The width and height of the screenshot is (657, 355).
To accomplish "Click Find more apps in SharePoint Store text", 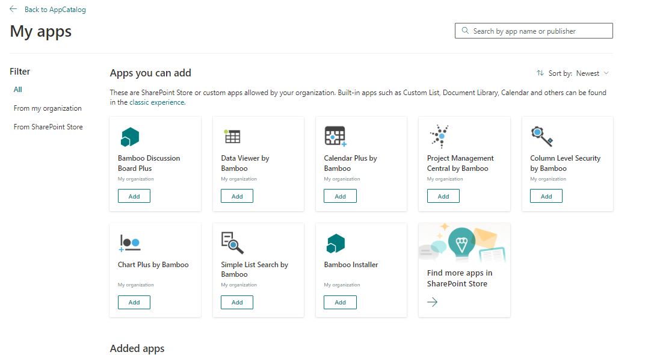I will pos(460,279).
